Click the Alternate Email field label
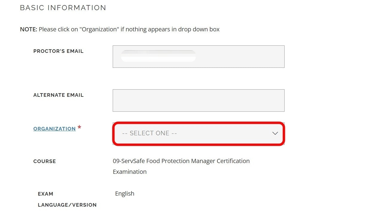This screenshot has height=218, width=368. [x=58, y=95]
